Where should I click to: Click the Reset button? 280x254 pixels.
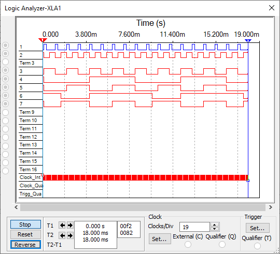(x=25, y=234)
